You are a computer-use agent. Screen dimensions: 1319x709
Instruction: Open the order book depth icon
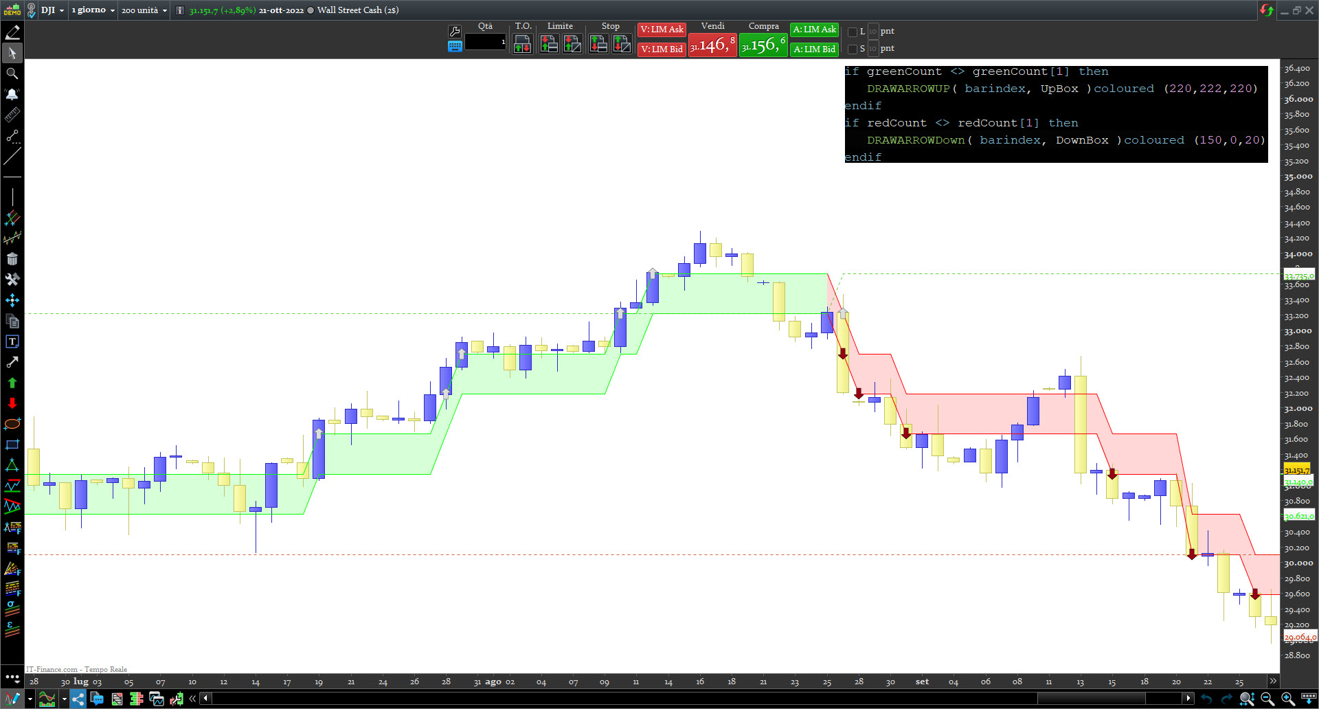(x=137, y=699)
